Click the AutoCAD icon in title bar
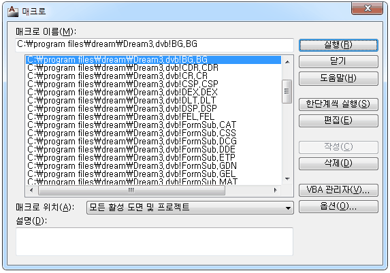 point(13,11)
